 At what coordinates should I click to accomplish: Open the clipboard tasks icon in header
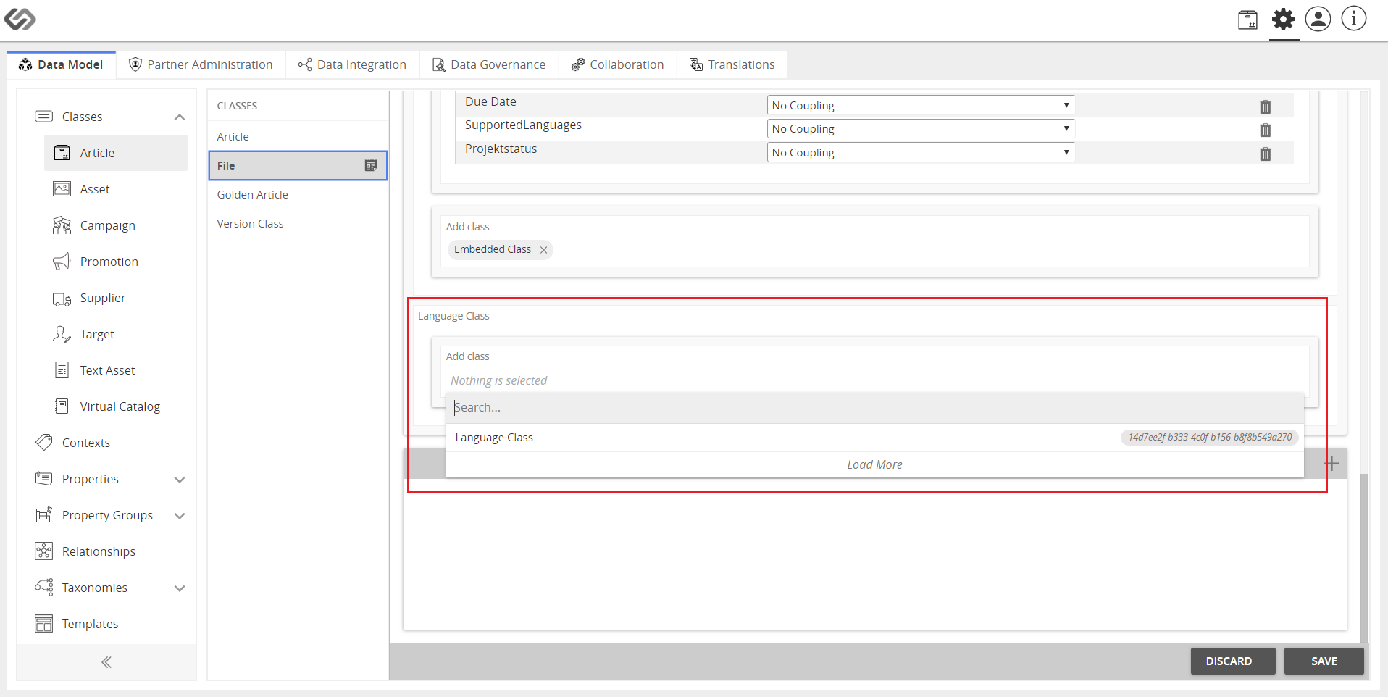(1247, 20)
